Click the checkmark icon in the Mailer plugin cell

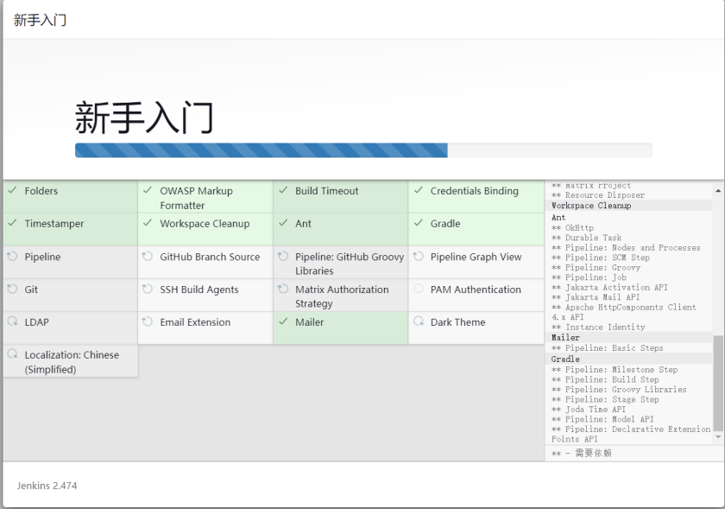[x=283, y=321]
